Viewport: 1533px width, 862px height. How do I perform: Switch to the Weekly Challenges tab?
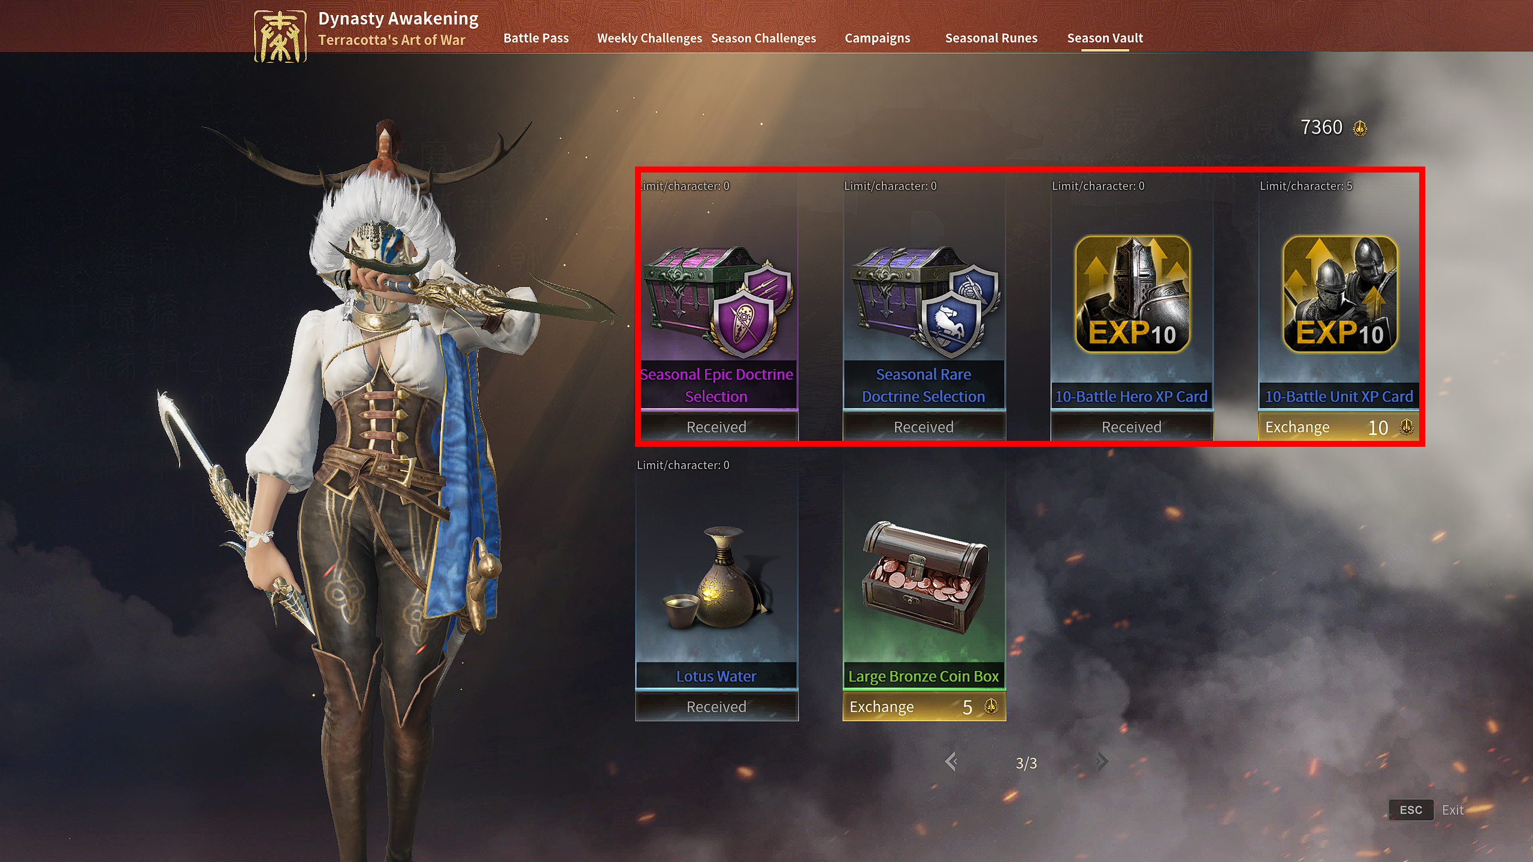point(649,38)
